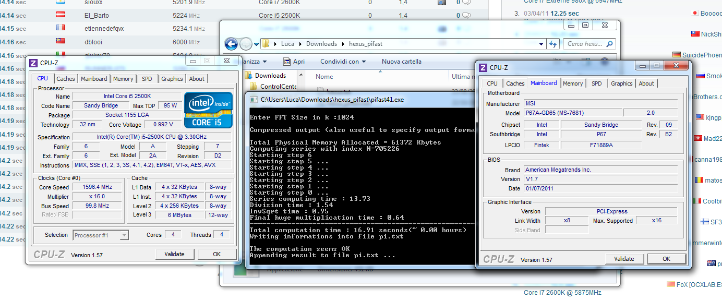
Task: Click the folder icon in Explorer address bar
Action: point(265,44)
